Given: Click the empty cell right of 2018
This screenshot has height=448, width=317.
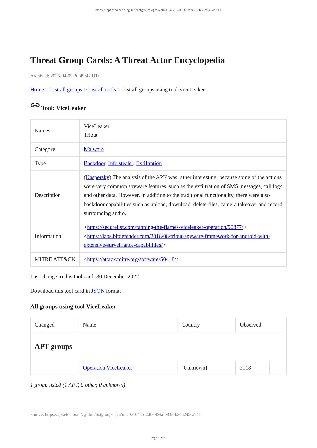Looking at the screenshot, I should click(278, 368).
